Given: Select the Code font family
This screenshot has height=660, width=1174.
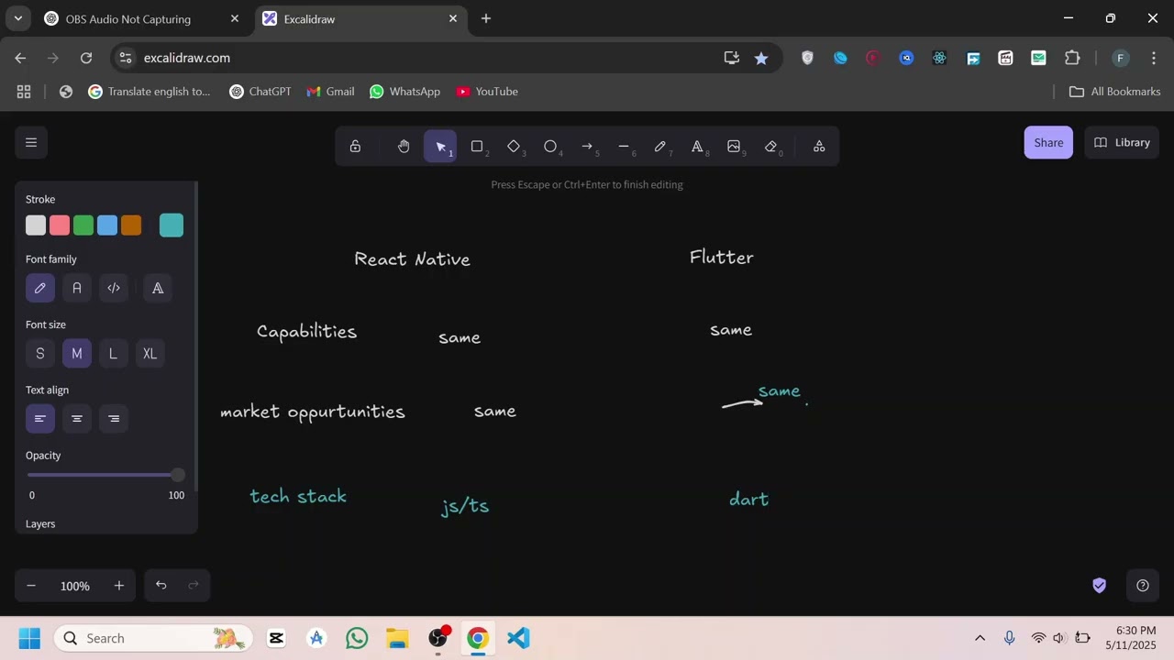Looking at the screenshot, I should [x=114, y=288].
